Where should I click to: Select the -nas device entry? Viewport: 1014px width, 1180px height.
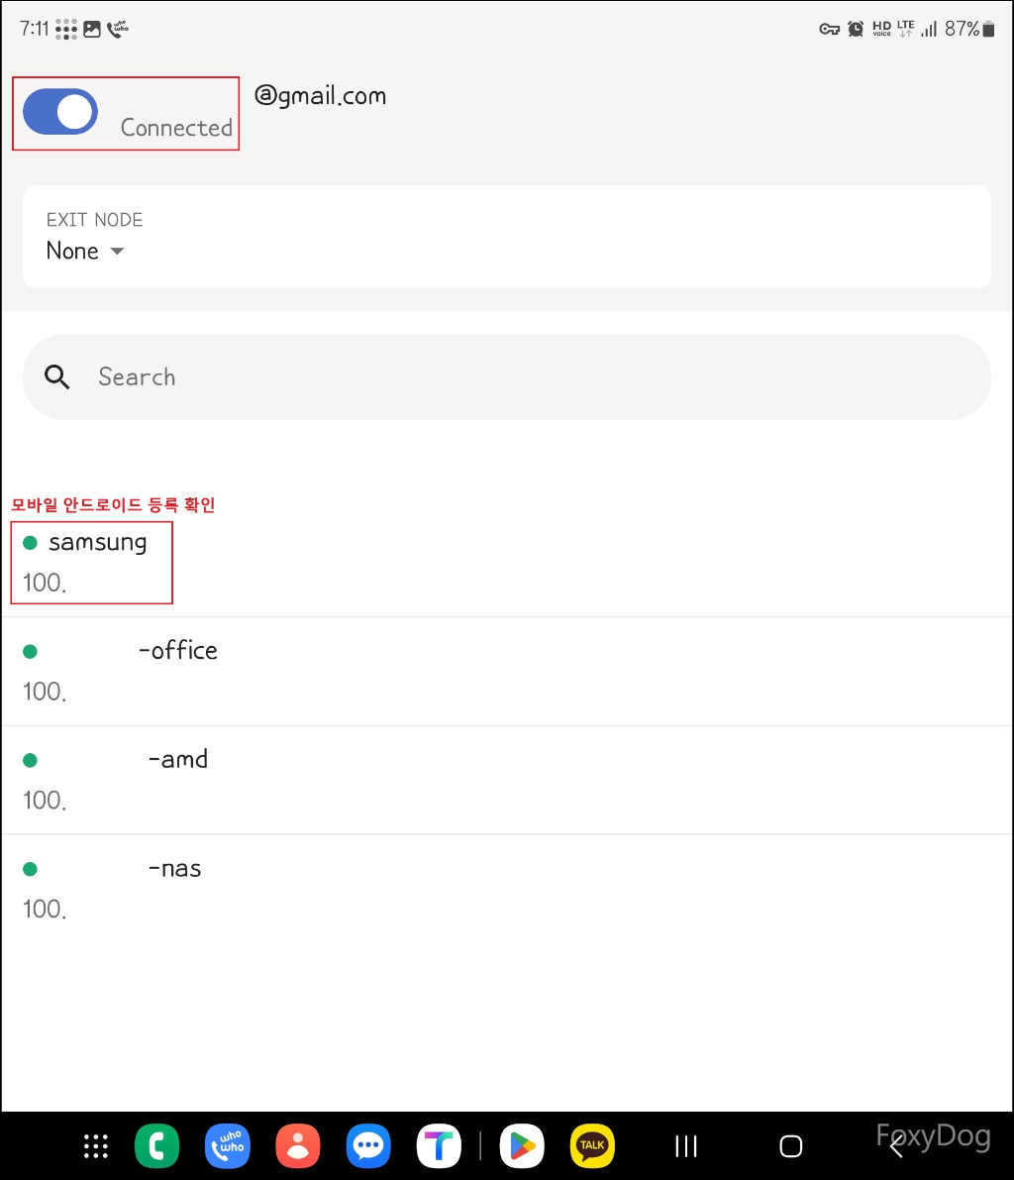point(506,888)
